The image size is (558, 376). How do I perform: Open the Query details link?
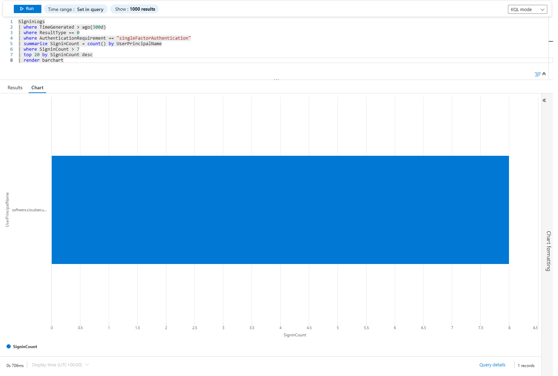[x=492, y=365]
